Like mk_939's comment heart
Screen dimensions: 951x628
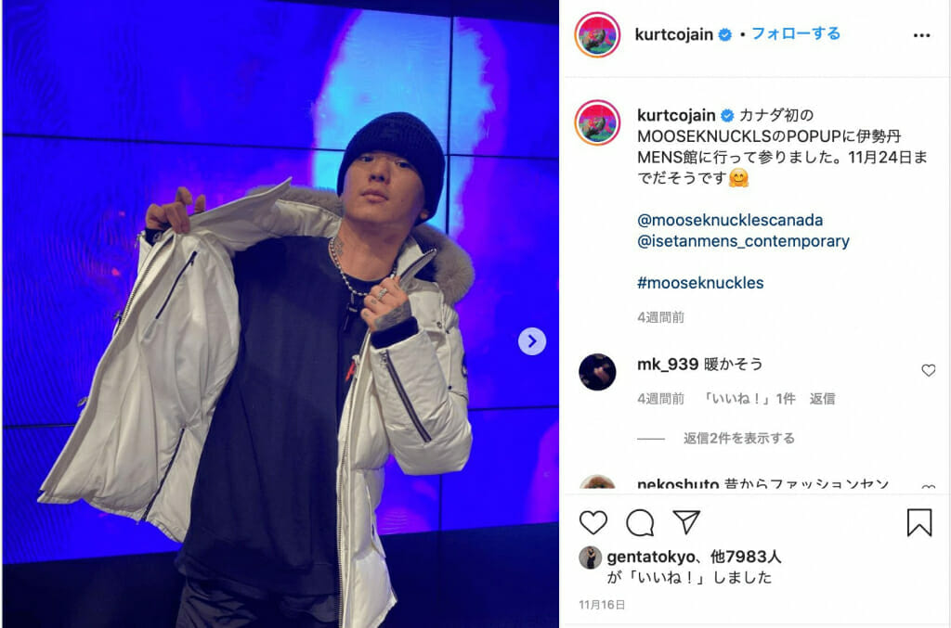click(929, 370)
